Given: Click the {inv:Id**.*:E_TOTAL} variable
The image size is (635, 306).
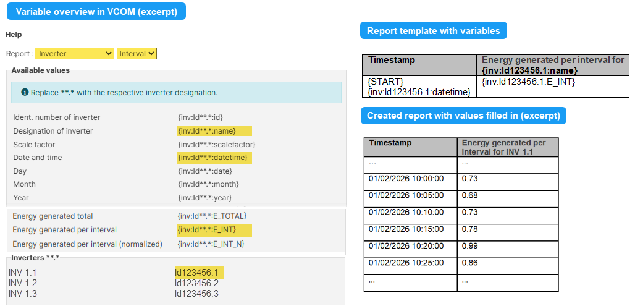Looking at the screenshot, I should [x=212, y=216].
